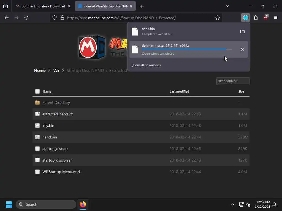The height and width of the screenshot is (211, 282).
Task: Select the Index of /Wii/Startup Disc tab
Action: (x=105, y=6)
